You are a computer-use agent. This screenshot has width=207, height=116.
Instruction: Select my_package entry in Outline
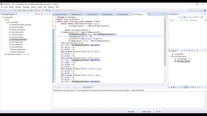[x=179, y=54]
